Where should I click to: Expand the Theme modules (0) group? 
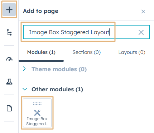[x=24, y=69]
